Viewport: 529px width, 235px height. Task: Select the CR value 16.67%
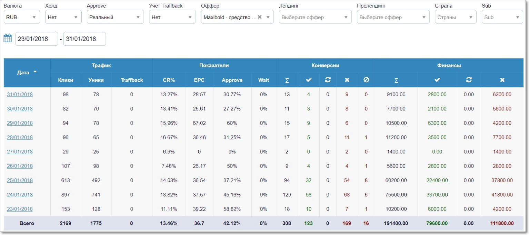169,137
